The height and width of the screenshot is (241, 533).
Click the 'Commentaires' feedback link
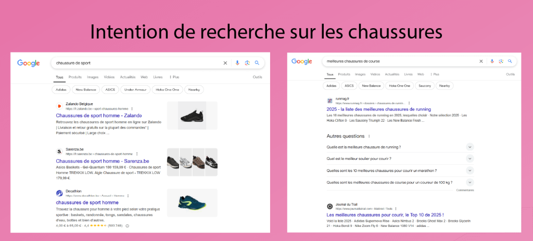[x=465, y=191]
